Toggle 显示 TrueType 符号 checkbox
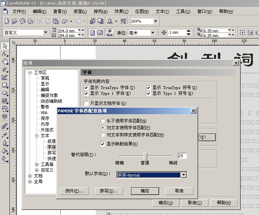Viewport: 259px width, 215px height. pos(148,88)
